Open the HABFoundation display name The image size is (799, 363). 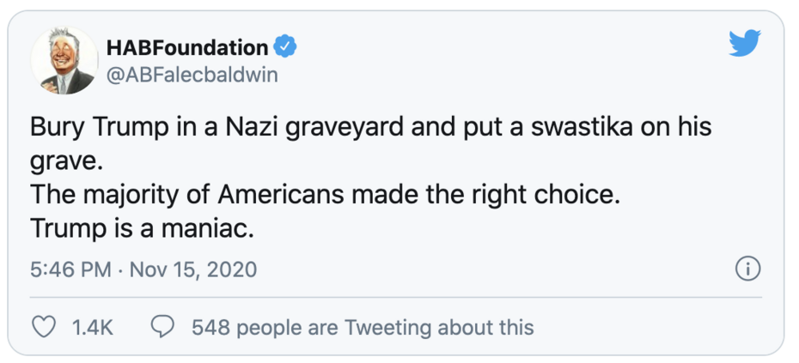tap(187, 48)
